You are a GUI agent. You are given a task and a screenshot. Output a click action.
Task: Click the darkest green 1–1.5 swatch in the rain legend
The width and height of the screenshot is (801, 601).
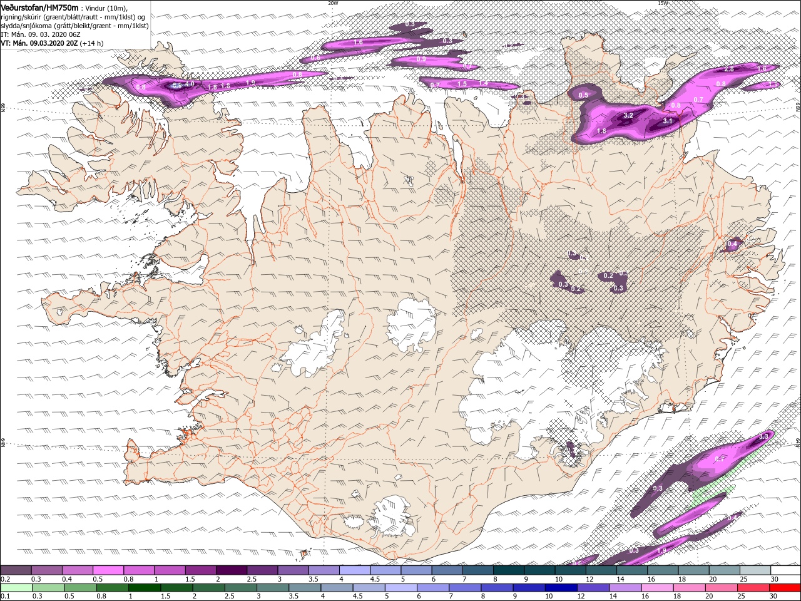pyautogui.click(x=145, y=588)
